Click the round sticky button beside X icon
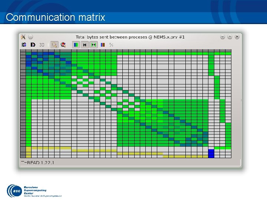Screen dimensions: 267x200 pyautogui.click(x=30, y=37)
